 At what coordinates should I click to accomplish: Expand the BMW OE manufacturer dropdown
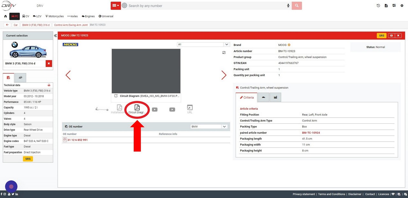tap(208, 127)
